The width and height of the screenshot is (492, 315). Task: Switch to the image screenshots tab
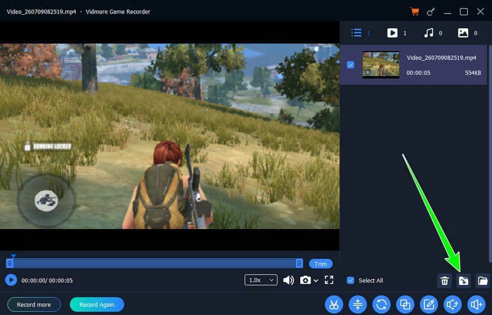click(463, 33)
